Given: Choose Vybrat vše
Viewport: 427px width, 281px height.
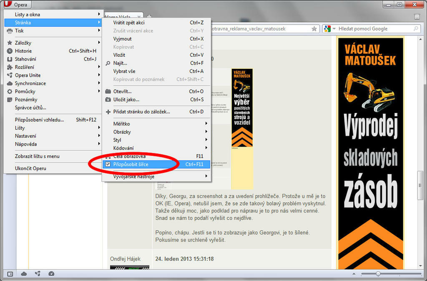Looking at the screenshot, I should [x=156, y=71].
